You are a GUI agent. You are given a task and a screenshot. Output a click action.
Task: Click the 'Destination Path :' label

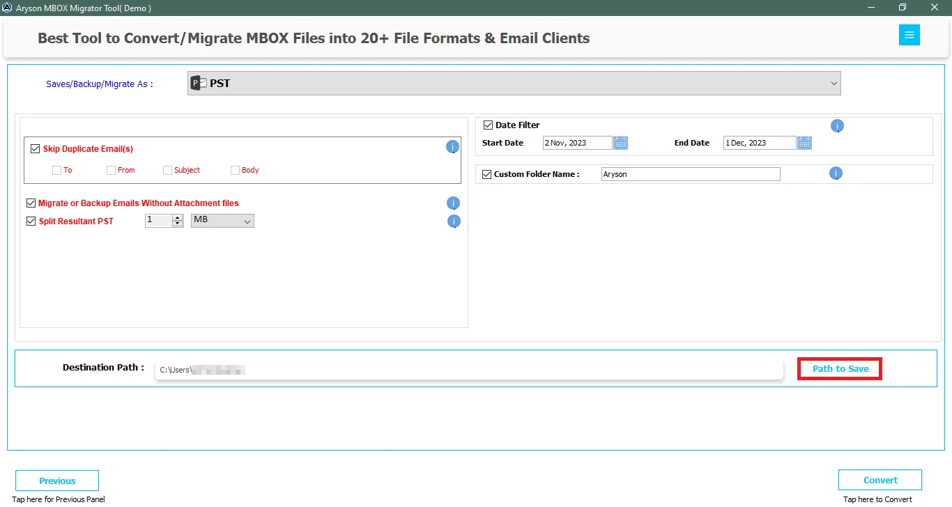click(x=103, y=367)
